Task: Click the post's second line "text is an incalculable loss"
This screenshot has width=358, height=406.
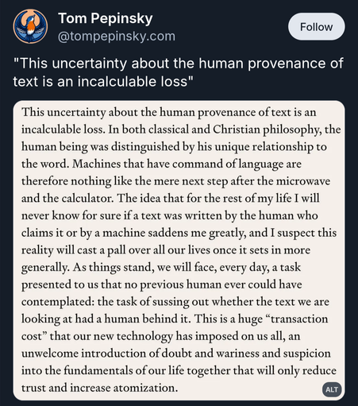Action: click(103, 81)
